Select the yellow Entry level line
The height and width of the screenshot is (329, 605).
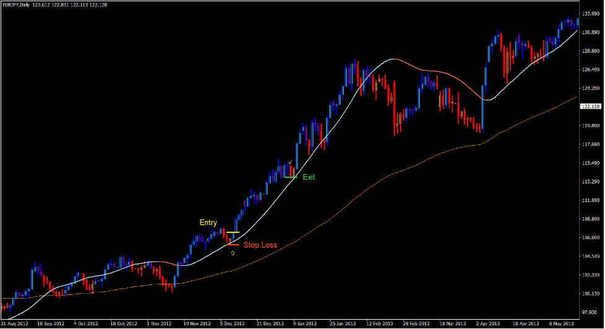[x=233, y=232]
